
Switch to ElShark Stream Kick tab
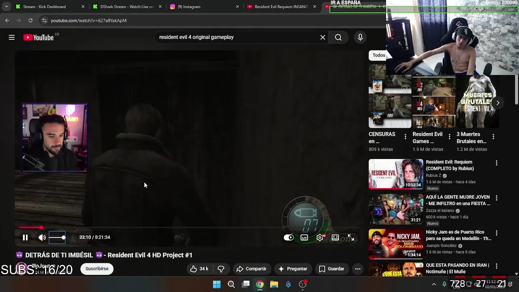127,6
